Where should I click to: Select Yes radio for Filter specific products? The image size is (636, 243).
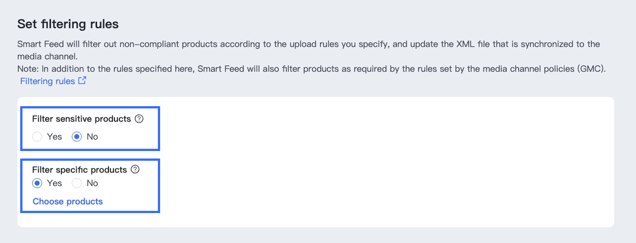[x=37, y=183]
